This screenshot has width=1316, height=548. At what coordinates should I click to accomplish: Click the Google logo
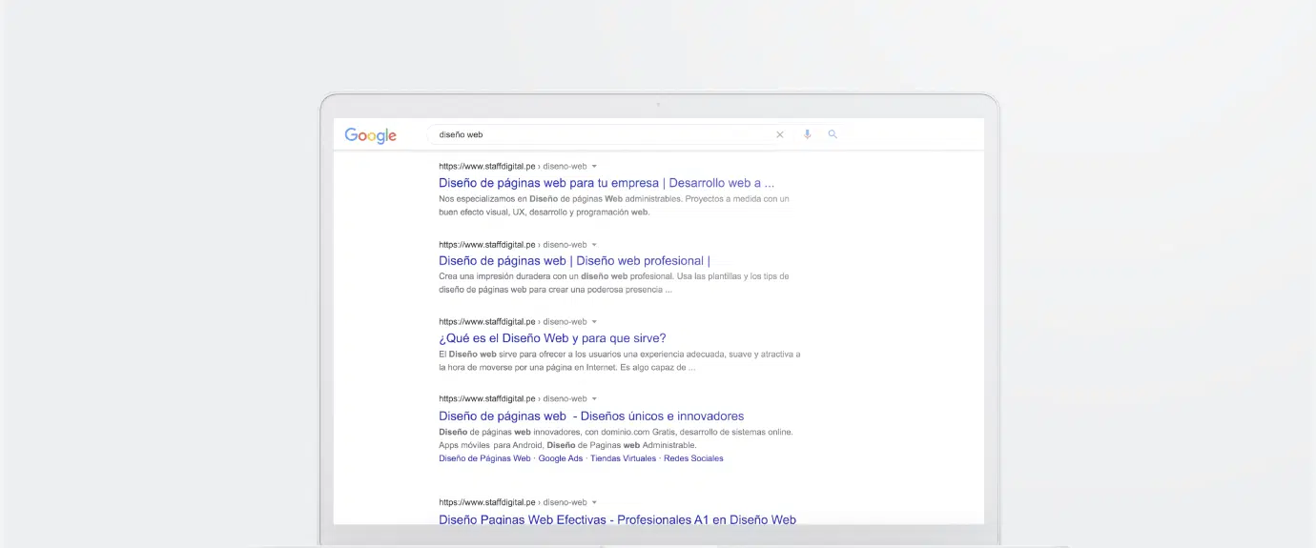pos(370,135)
